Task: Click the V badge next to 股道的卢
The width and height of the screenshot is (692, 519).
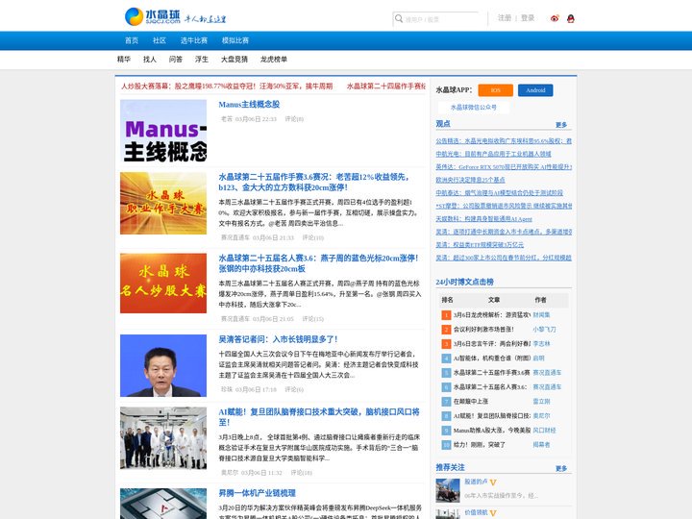Action: coord(493,482)
